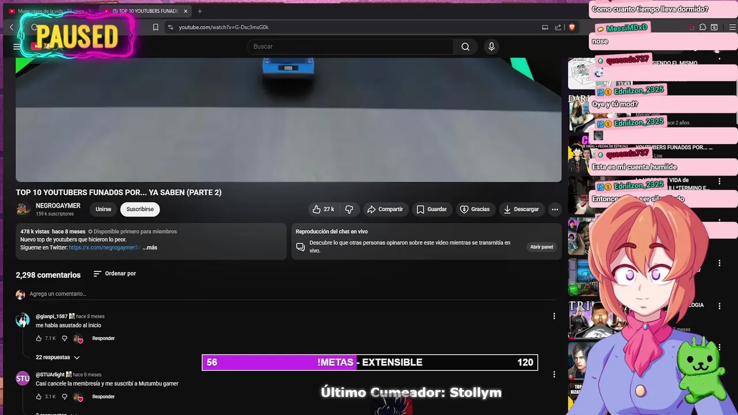View site information icon beside the URL

pos(170,27)
